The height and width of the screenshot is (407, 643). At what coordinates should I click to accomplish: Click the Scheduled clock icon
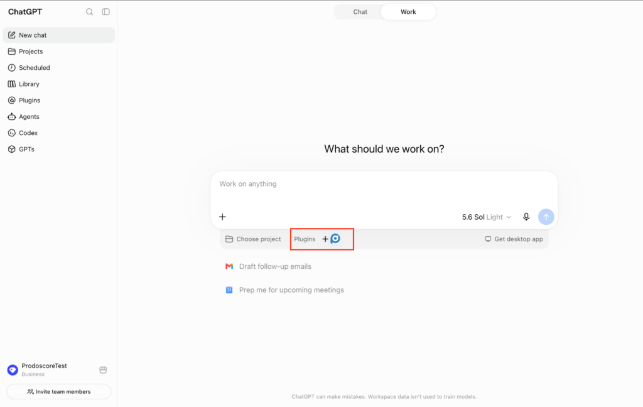11,68
